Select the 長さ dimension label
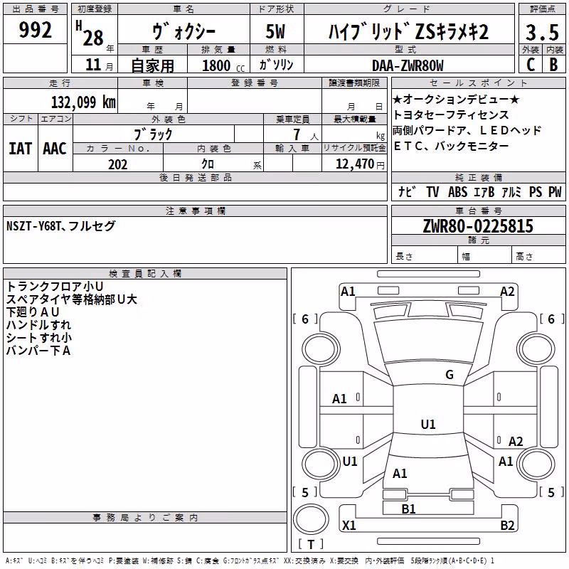 click(404, 257)
